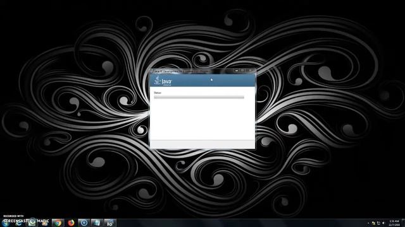
Task: Open Google Chrome from the taskbar
Action: point(58,223)
